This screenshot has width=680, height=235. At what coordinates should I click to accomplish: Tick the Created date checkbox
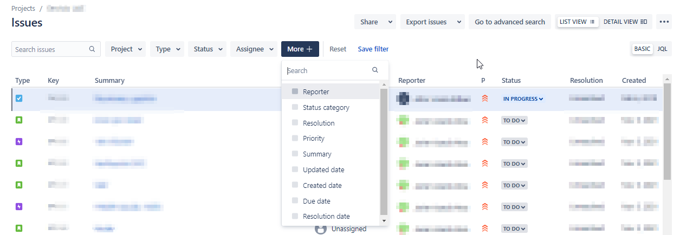click(295, 185)
